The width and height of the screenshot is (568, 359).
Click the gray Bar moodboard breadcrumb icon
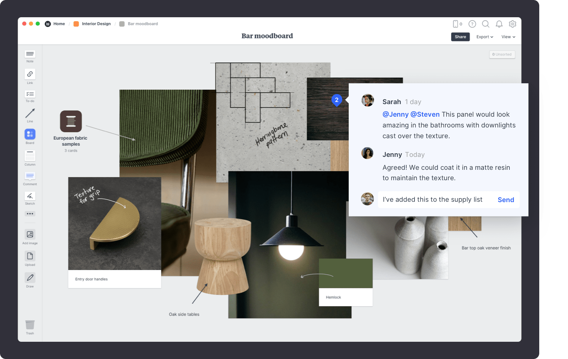122,24
